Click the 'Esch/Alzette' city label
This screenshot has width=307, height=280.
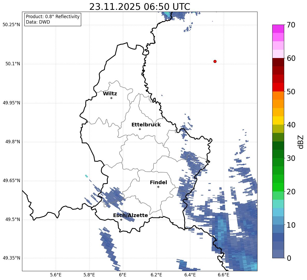[x=130, y=215]
